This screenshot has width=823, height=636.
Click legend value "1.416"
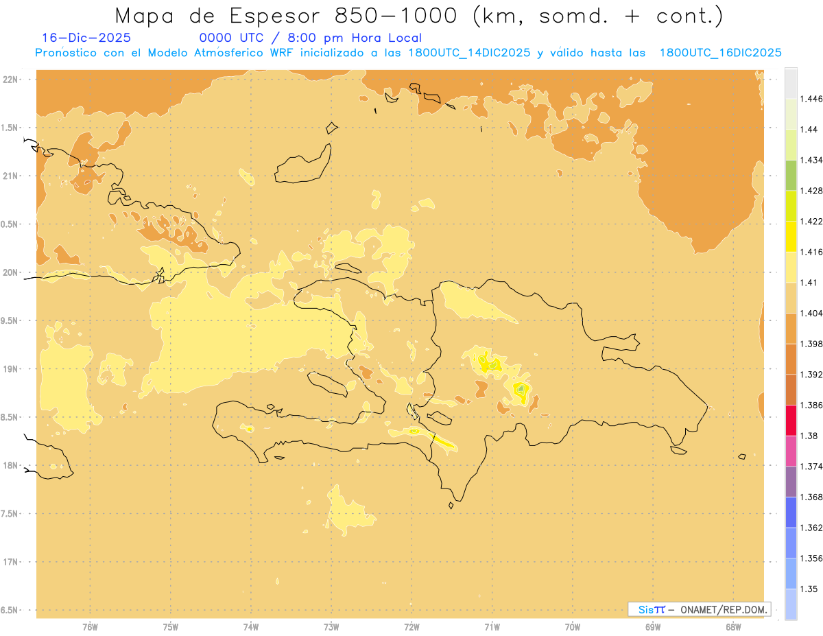click(811, 252)
